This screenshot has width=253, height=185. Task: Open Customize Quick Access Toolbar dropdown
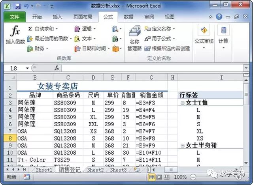[x=52, y=6]
